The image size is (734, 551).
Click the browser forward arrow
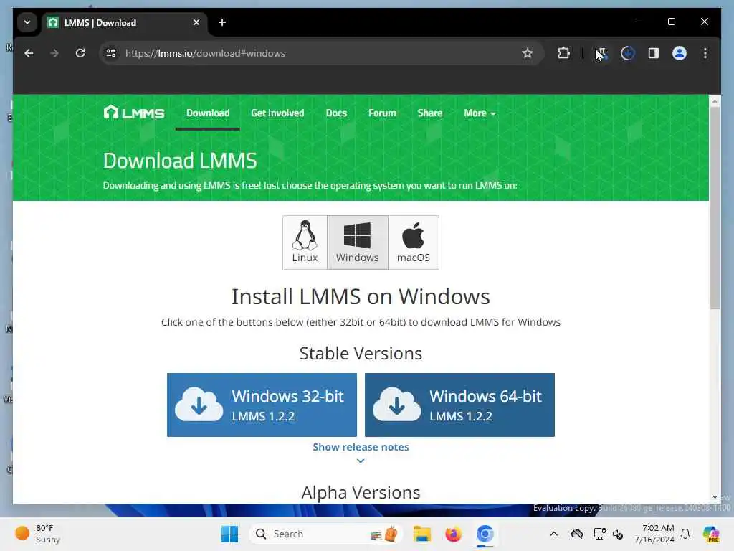coord(54,53)
